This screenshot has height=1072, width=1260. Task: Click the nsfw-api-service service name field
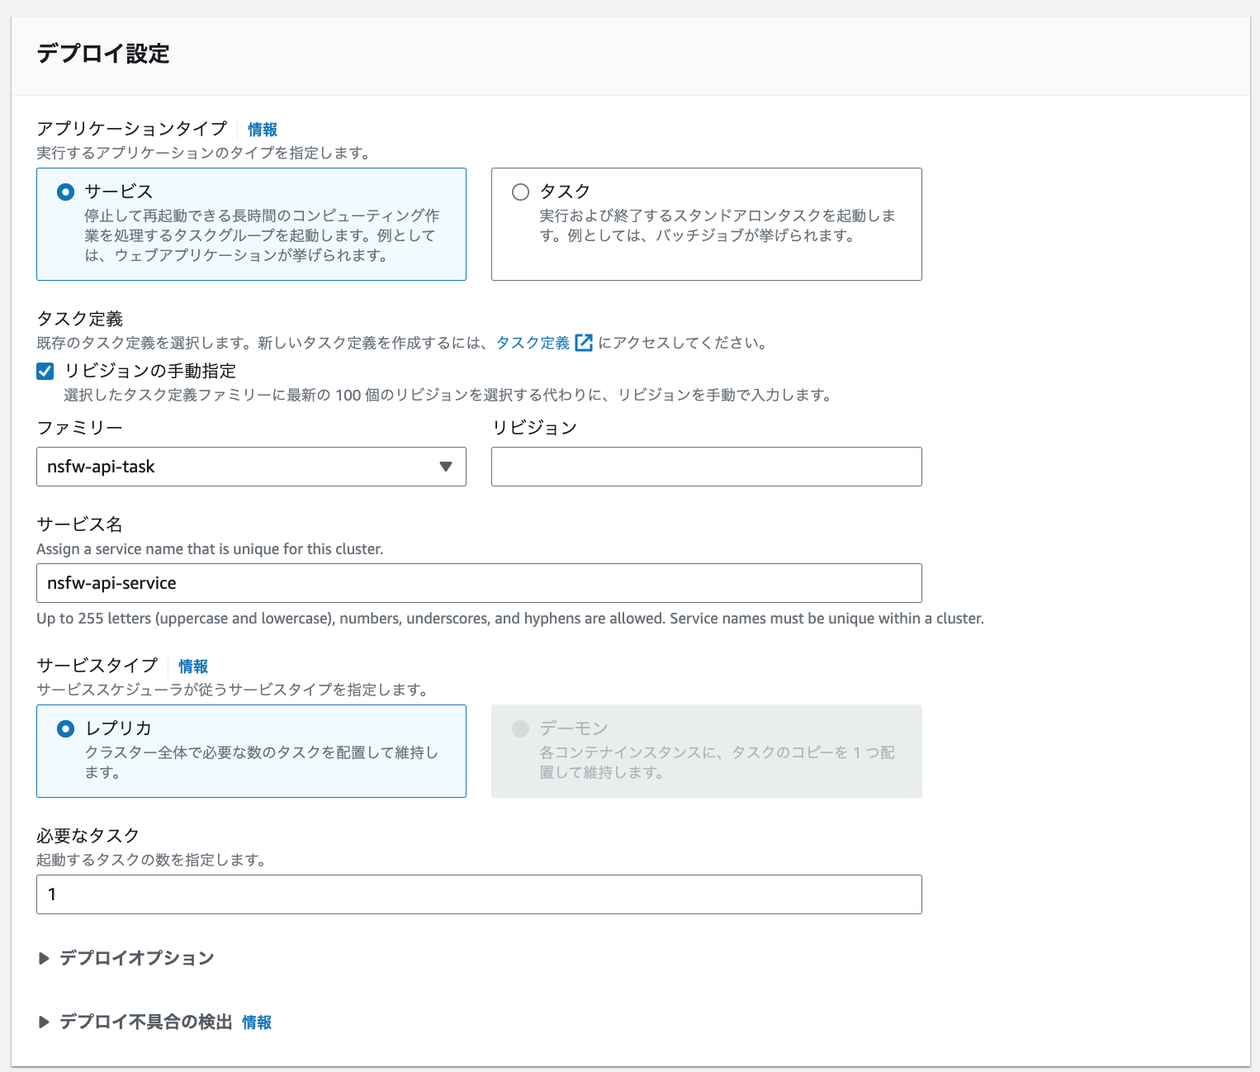[x=479, y=582]
